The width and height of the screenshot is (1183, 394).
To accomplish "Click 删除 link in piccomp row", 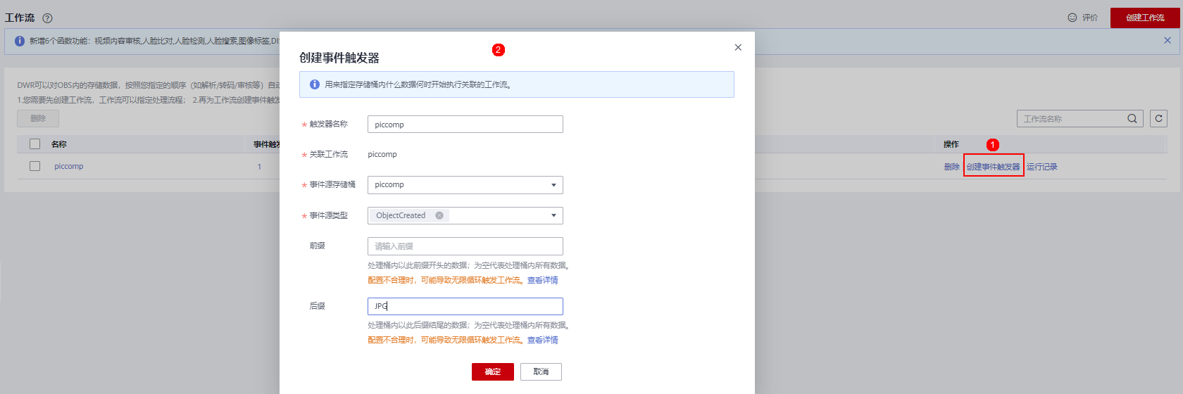I will pyautogui.click(x=952, y=167).
